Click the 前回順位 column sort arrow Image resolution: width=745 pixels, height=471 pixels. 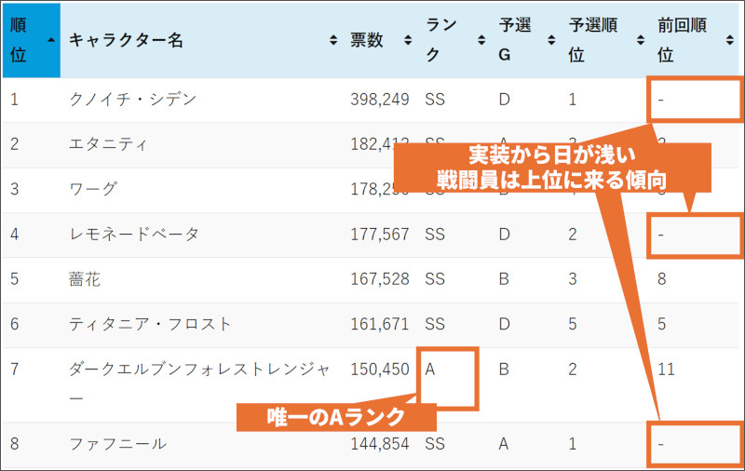[x=729, y=40]
